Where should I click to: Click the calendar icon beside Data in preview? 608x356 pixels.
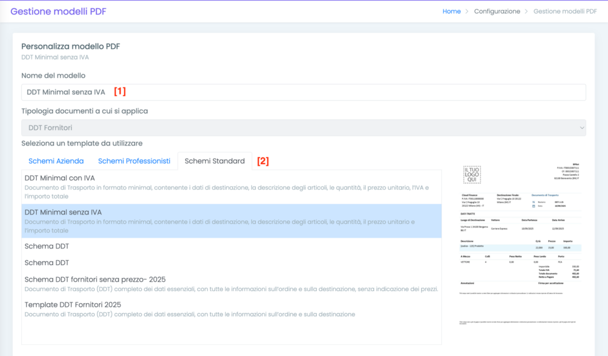point(534,206)
